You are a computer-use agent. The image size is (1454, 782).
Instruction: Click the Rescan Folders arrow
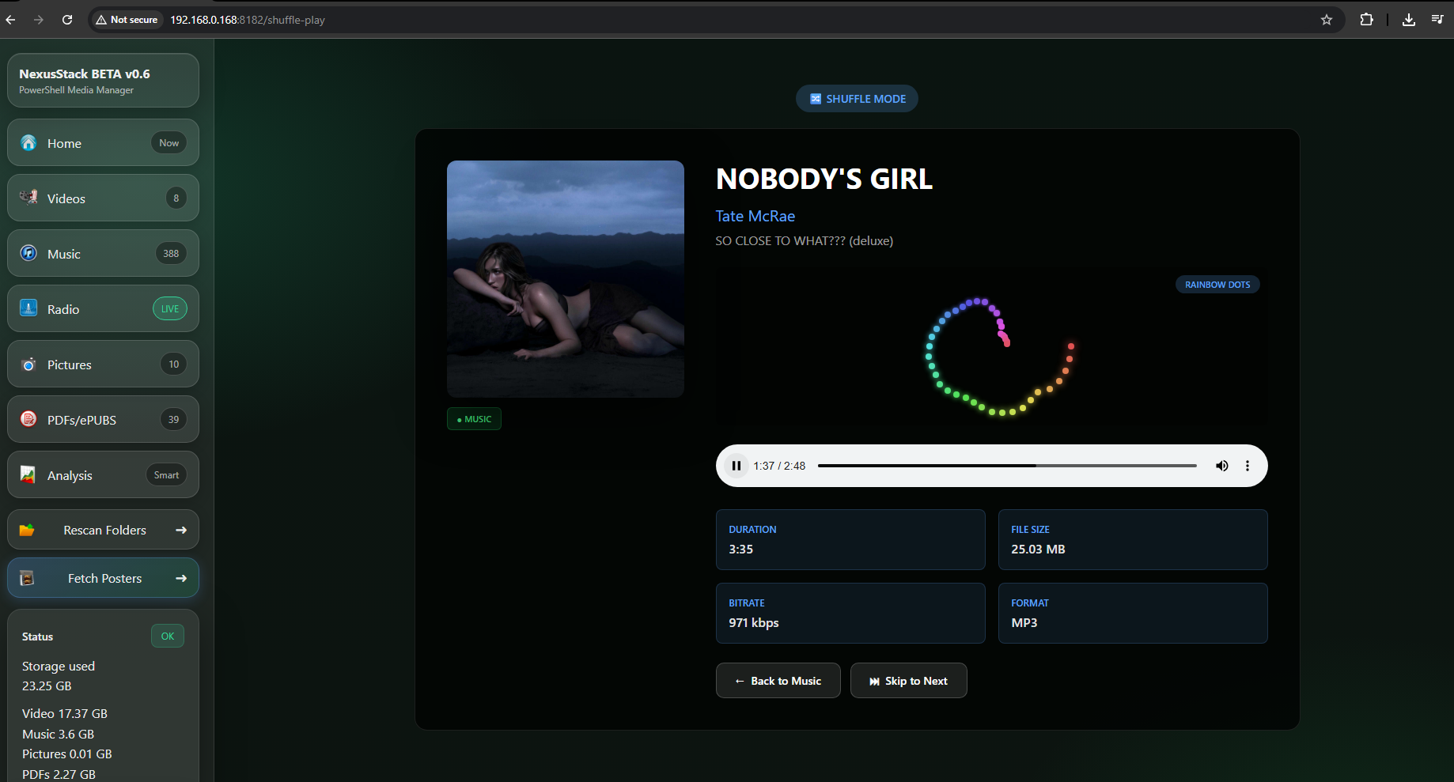click(x=181, y=530)
